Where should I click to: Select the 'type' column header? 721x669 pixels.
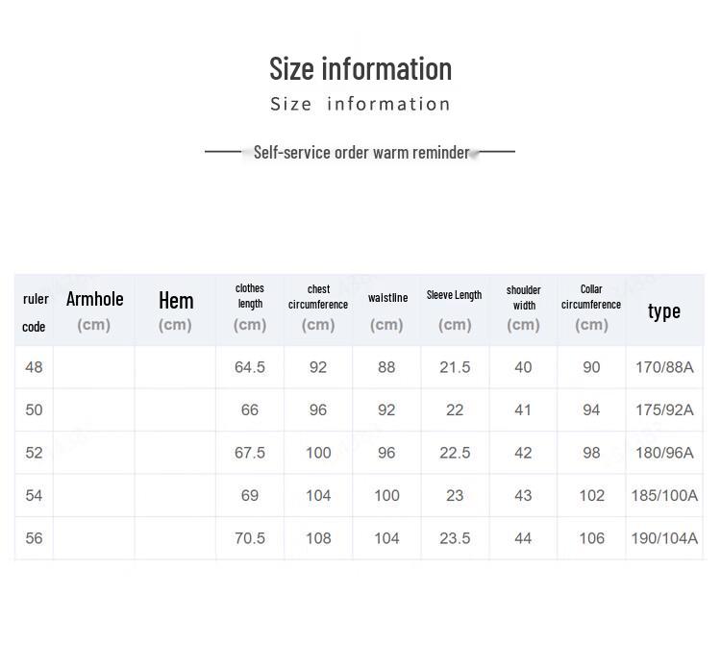(664, 310)
